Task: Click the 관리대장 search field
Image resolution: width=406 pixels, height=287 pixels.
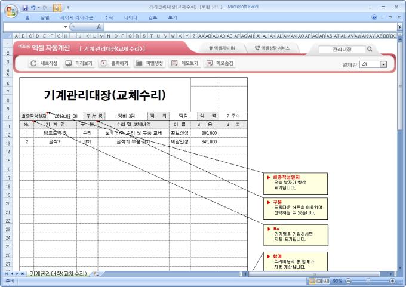Action: click(342, 49)
